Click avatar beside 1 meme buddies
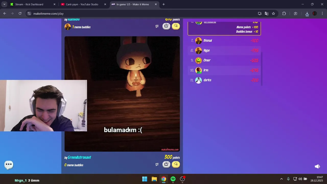This screenshot has width=327, height=184. tap(68, 27)
